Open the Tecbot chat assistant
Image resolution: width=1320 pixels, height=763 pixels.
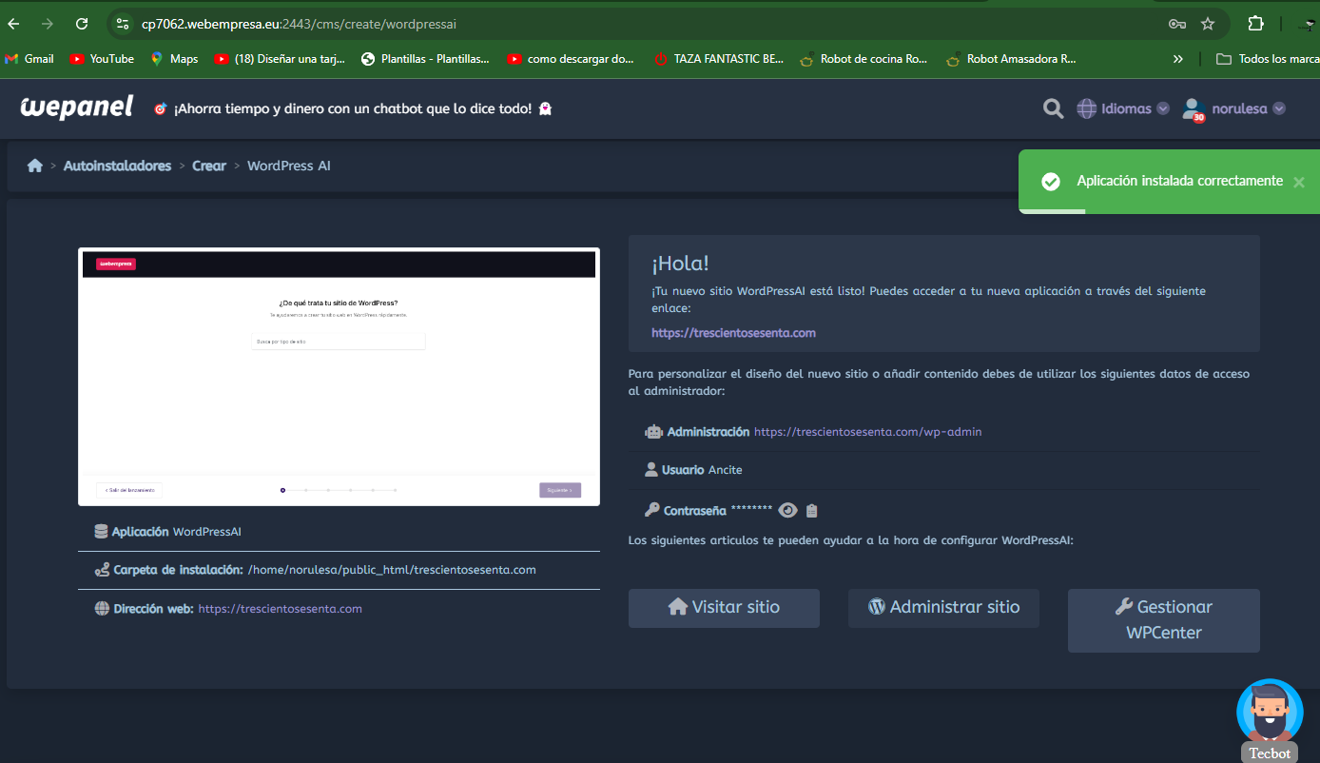pyautogui.click(x=1270, y=720)
